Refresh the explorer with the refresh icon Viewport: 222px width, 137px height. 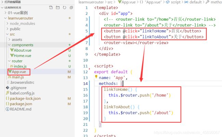(x=65, y=8)
